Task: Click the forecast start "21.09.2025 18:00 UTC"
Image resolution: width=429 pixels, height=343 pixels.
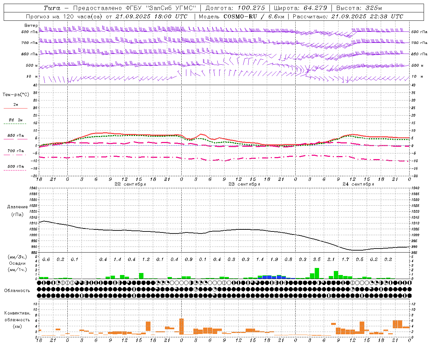Action: pyautogui.click(x=151, y=16)
